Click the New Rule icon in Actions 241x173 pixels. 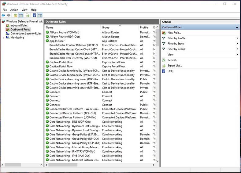164,33
